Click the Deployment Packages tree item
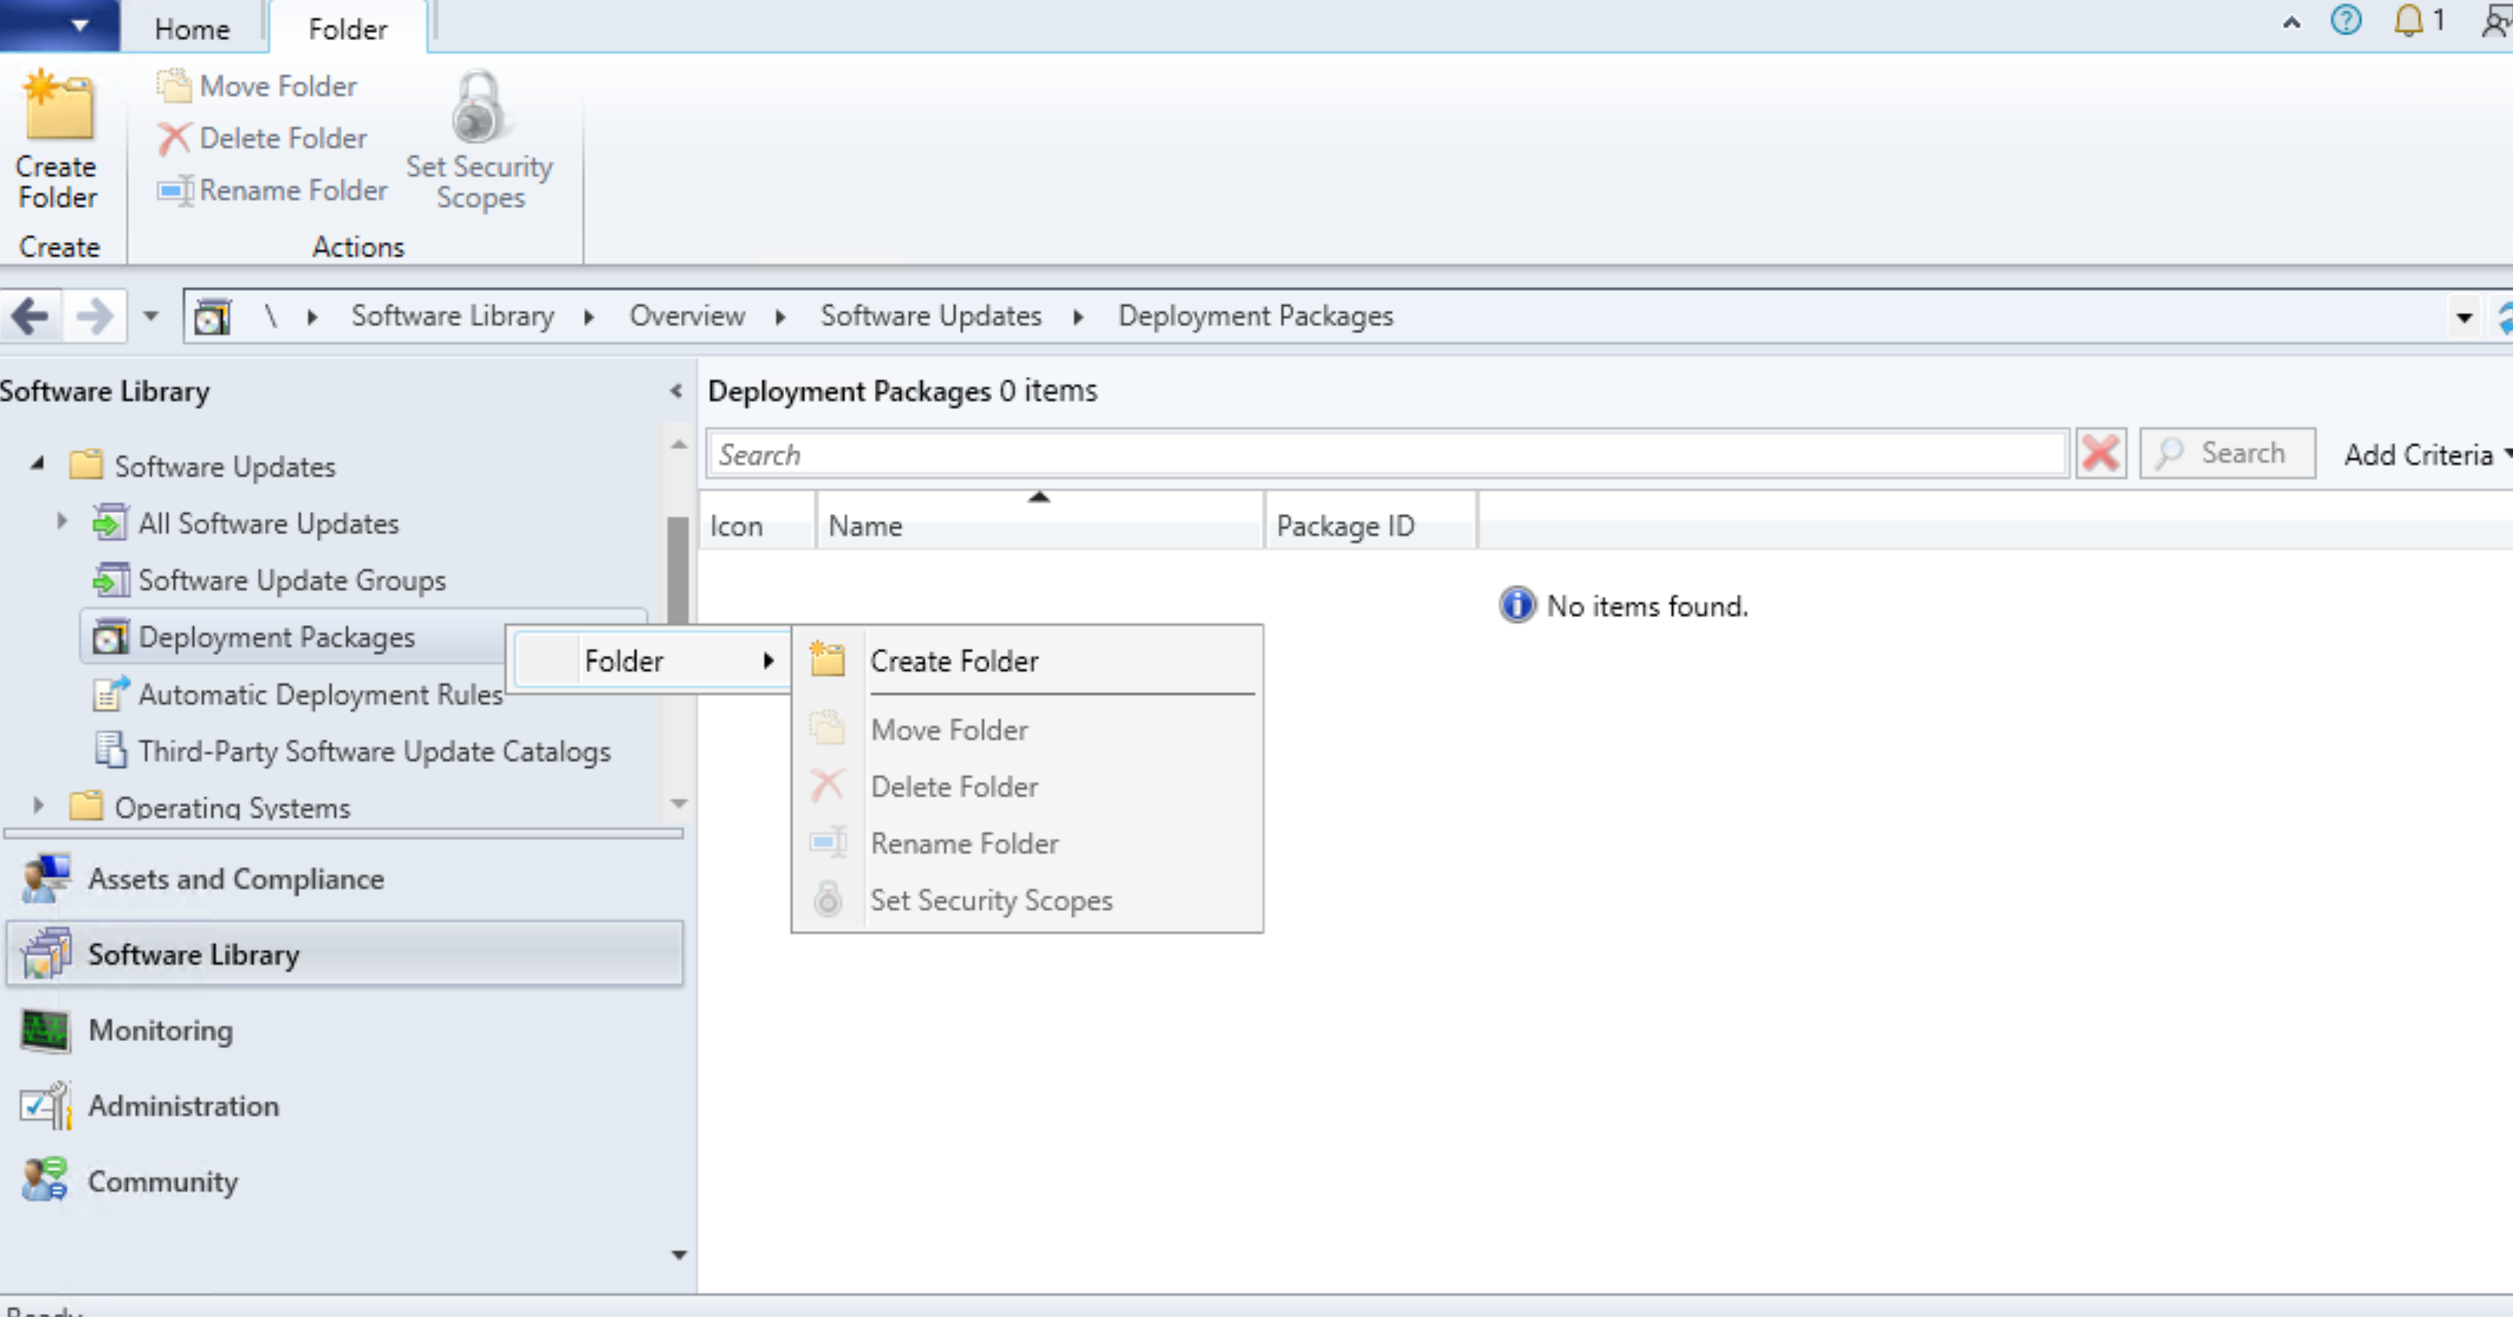The width and height of the screenshot is (2513, 1317). (276, 635)
